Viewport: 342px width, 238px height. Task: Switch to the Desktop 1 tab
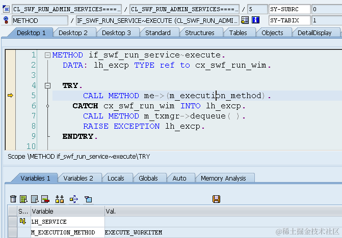point(31,33)
